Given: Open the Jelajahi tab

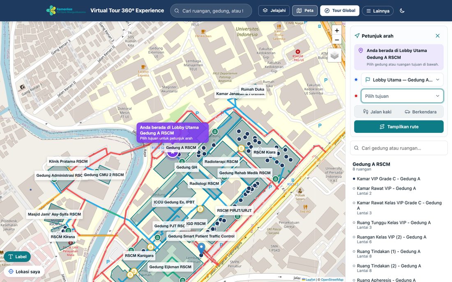Looking at the screenshot, I should pyautogui.click(x=274, y=11).
